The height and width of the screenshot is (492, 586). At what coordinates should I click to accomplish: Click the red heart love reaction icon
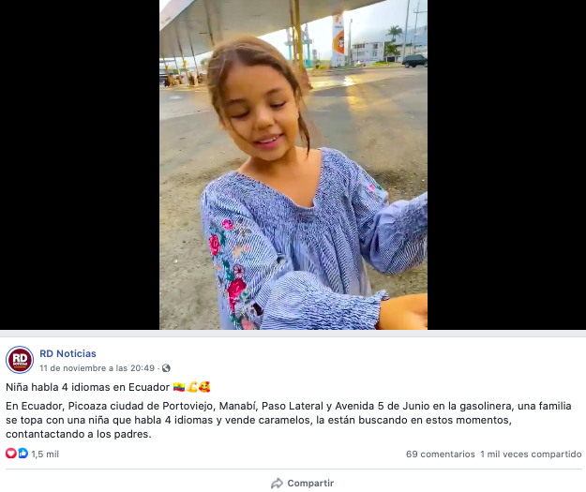tap(11, 454)
